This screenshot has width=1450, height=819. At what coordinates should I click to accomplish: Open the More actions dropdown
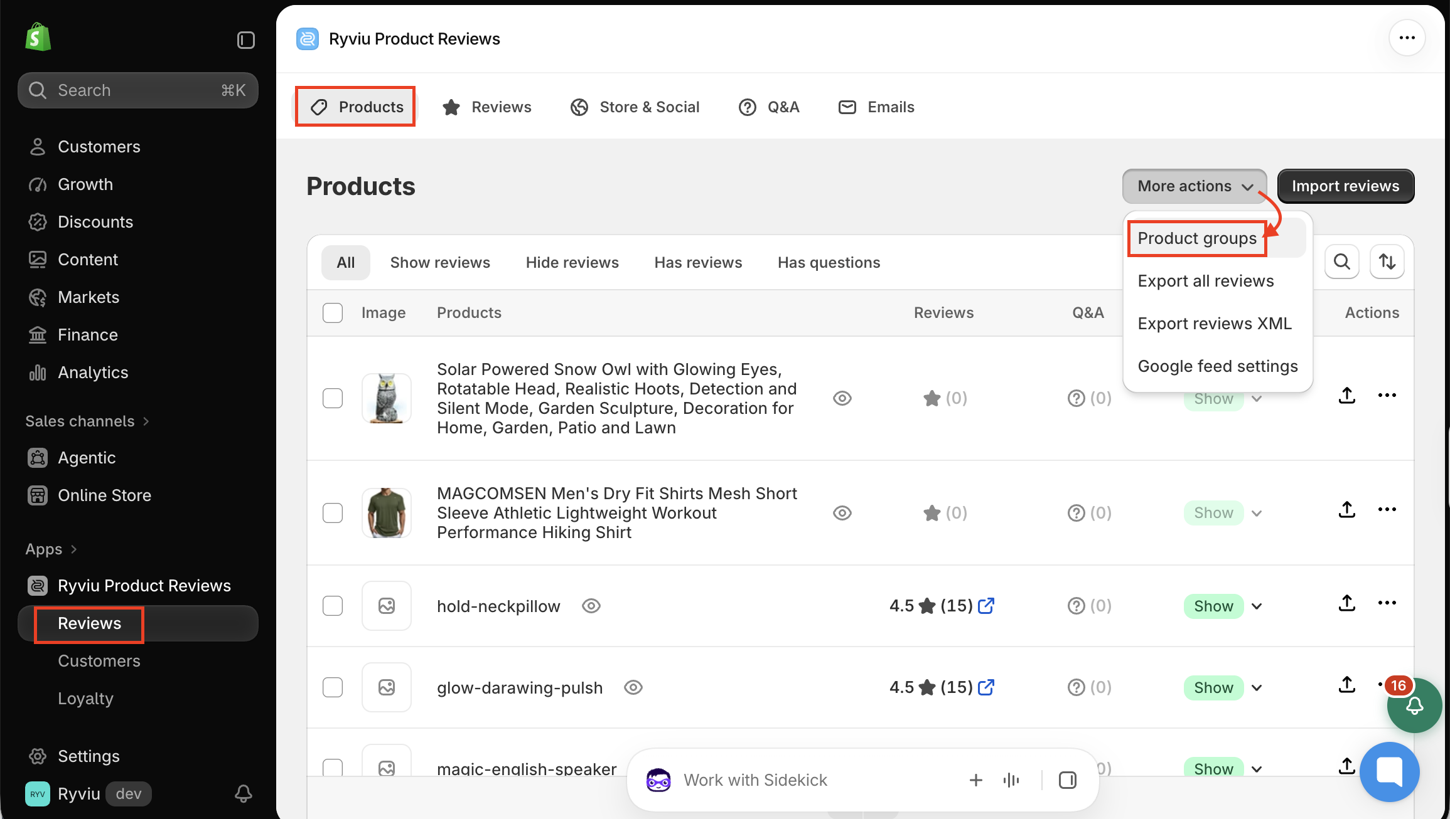[1195, 186]
